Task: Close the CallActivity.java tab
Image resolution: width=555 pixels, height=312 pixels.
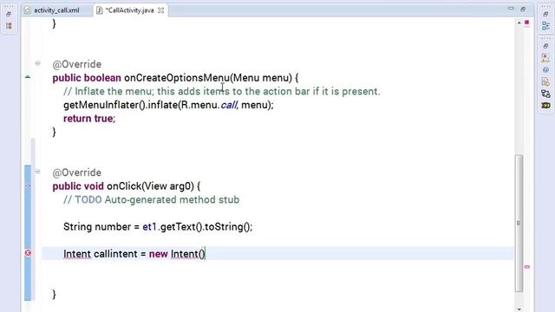Action: (x=161, y=10)
